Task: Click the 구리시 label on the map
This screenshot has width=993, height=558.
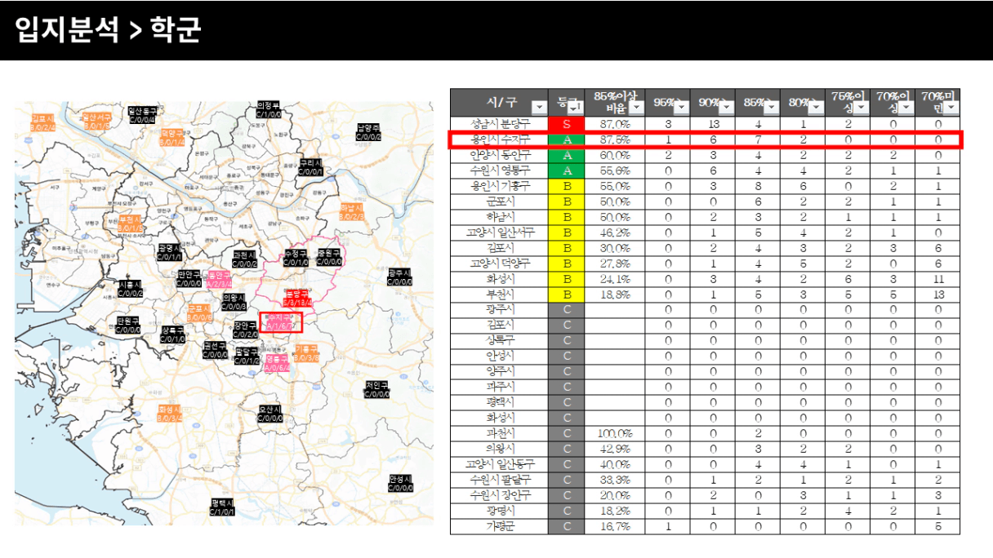Action: (310, 167)
